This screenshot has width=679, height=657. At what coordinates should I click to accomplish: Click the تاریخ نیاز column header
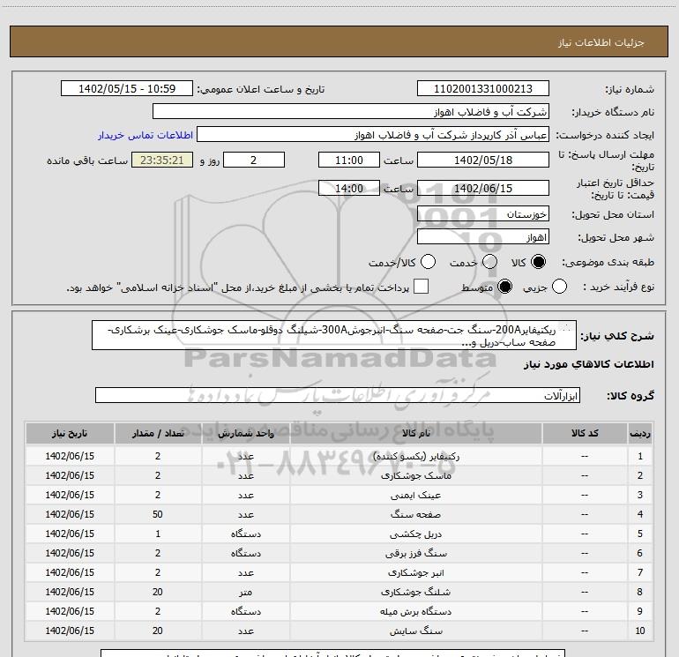pyautogui.click(x=70, y=433)
